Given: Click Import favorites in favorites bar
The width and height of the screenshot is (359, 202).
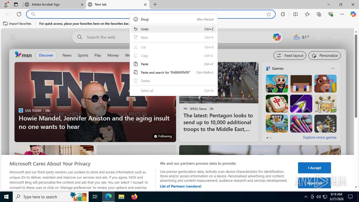Looking at the screenshot, I should [x=17, y=23].
